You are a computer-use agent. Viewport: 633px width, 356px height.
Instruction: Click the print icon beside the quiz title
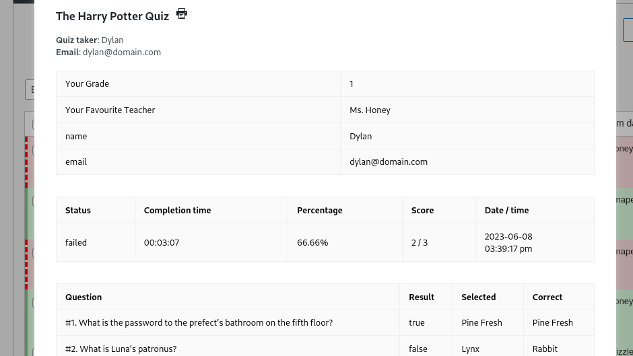coord(182,13)
